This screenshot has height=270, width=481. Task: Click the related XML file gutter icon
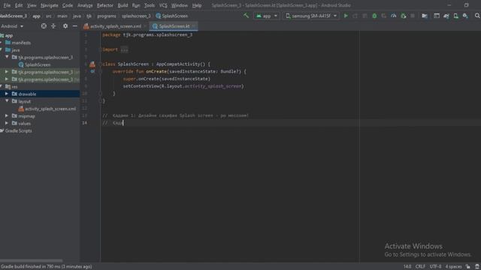point(92,64)
